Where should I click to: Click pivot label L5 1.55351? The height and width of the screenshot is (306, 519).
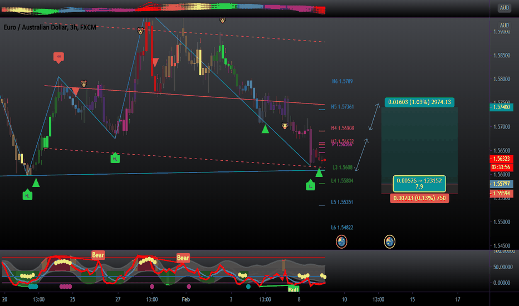[x=342, y=202]
